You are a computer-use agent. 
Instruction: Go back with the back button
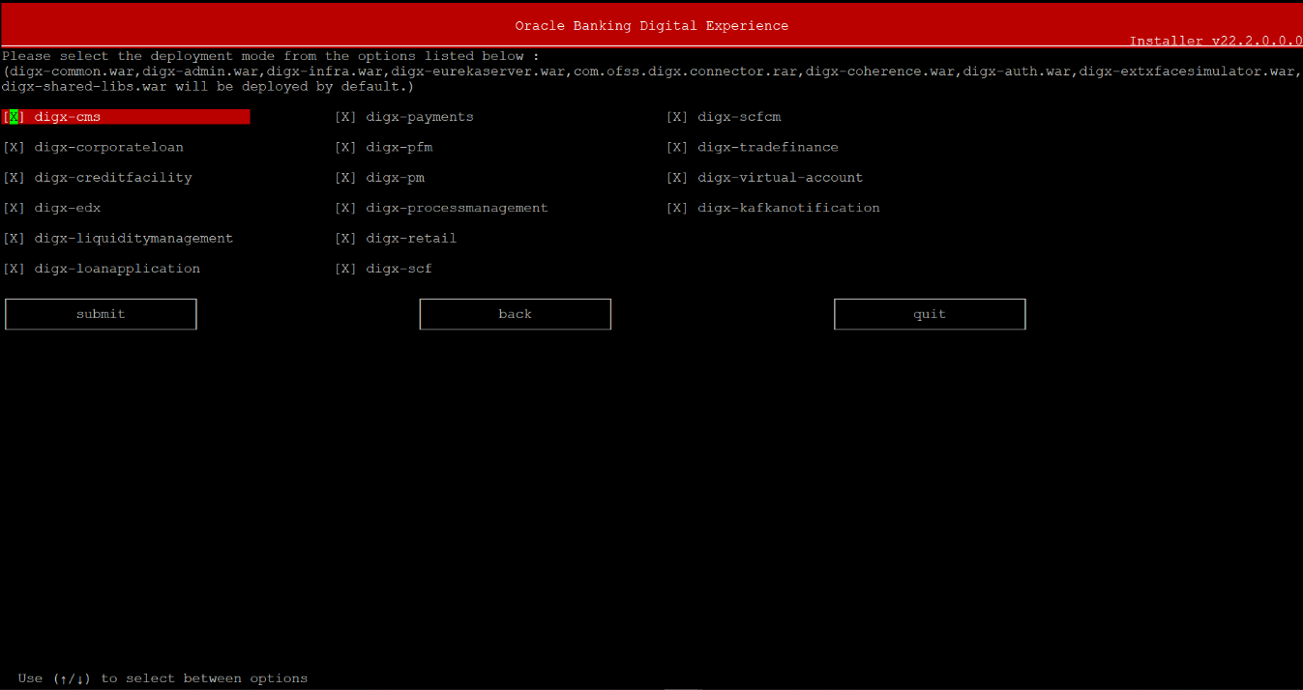click(x=516, y=314)
